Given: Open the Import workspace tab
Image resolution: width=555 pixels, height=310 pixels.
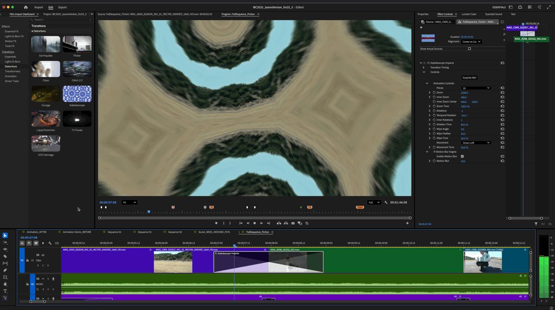Looking at the screenshot, I should (x=39, y=7).
